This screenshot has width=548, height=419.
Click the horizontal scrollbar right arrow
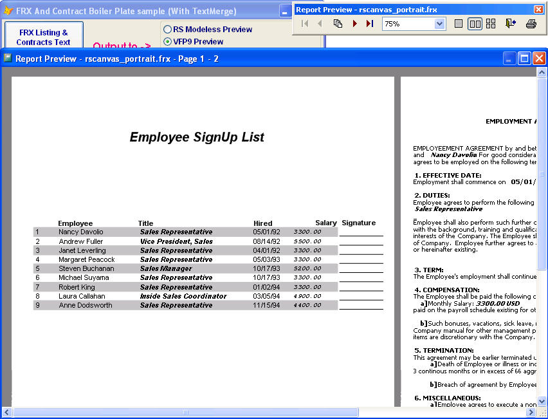[x=531, y=413]
